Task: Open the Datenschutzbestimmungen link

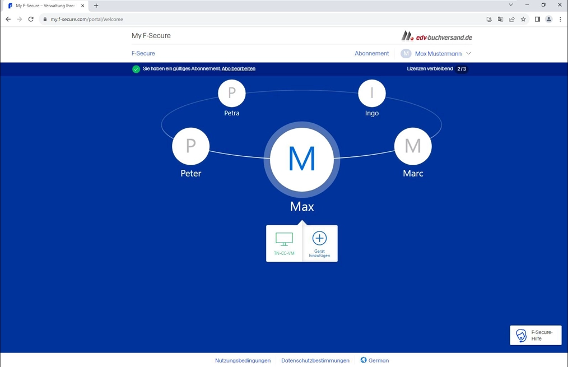Action: [315, 360]
